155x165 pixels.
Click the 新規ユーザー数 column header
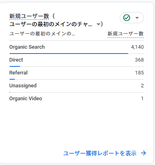125,34
